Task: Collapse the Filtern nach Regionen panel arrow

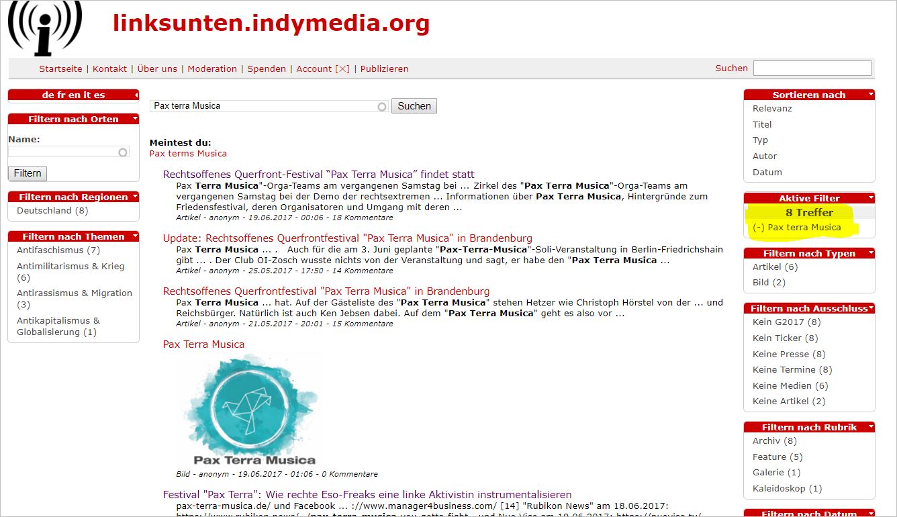Action: [135, 197]
